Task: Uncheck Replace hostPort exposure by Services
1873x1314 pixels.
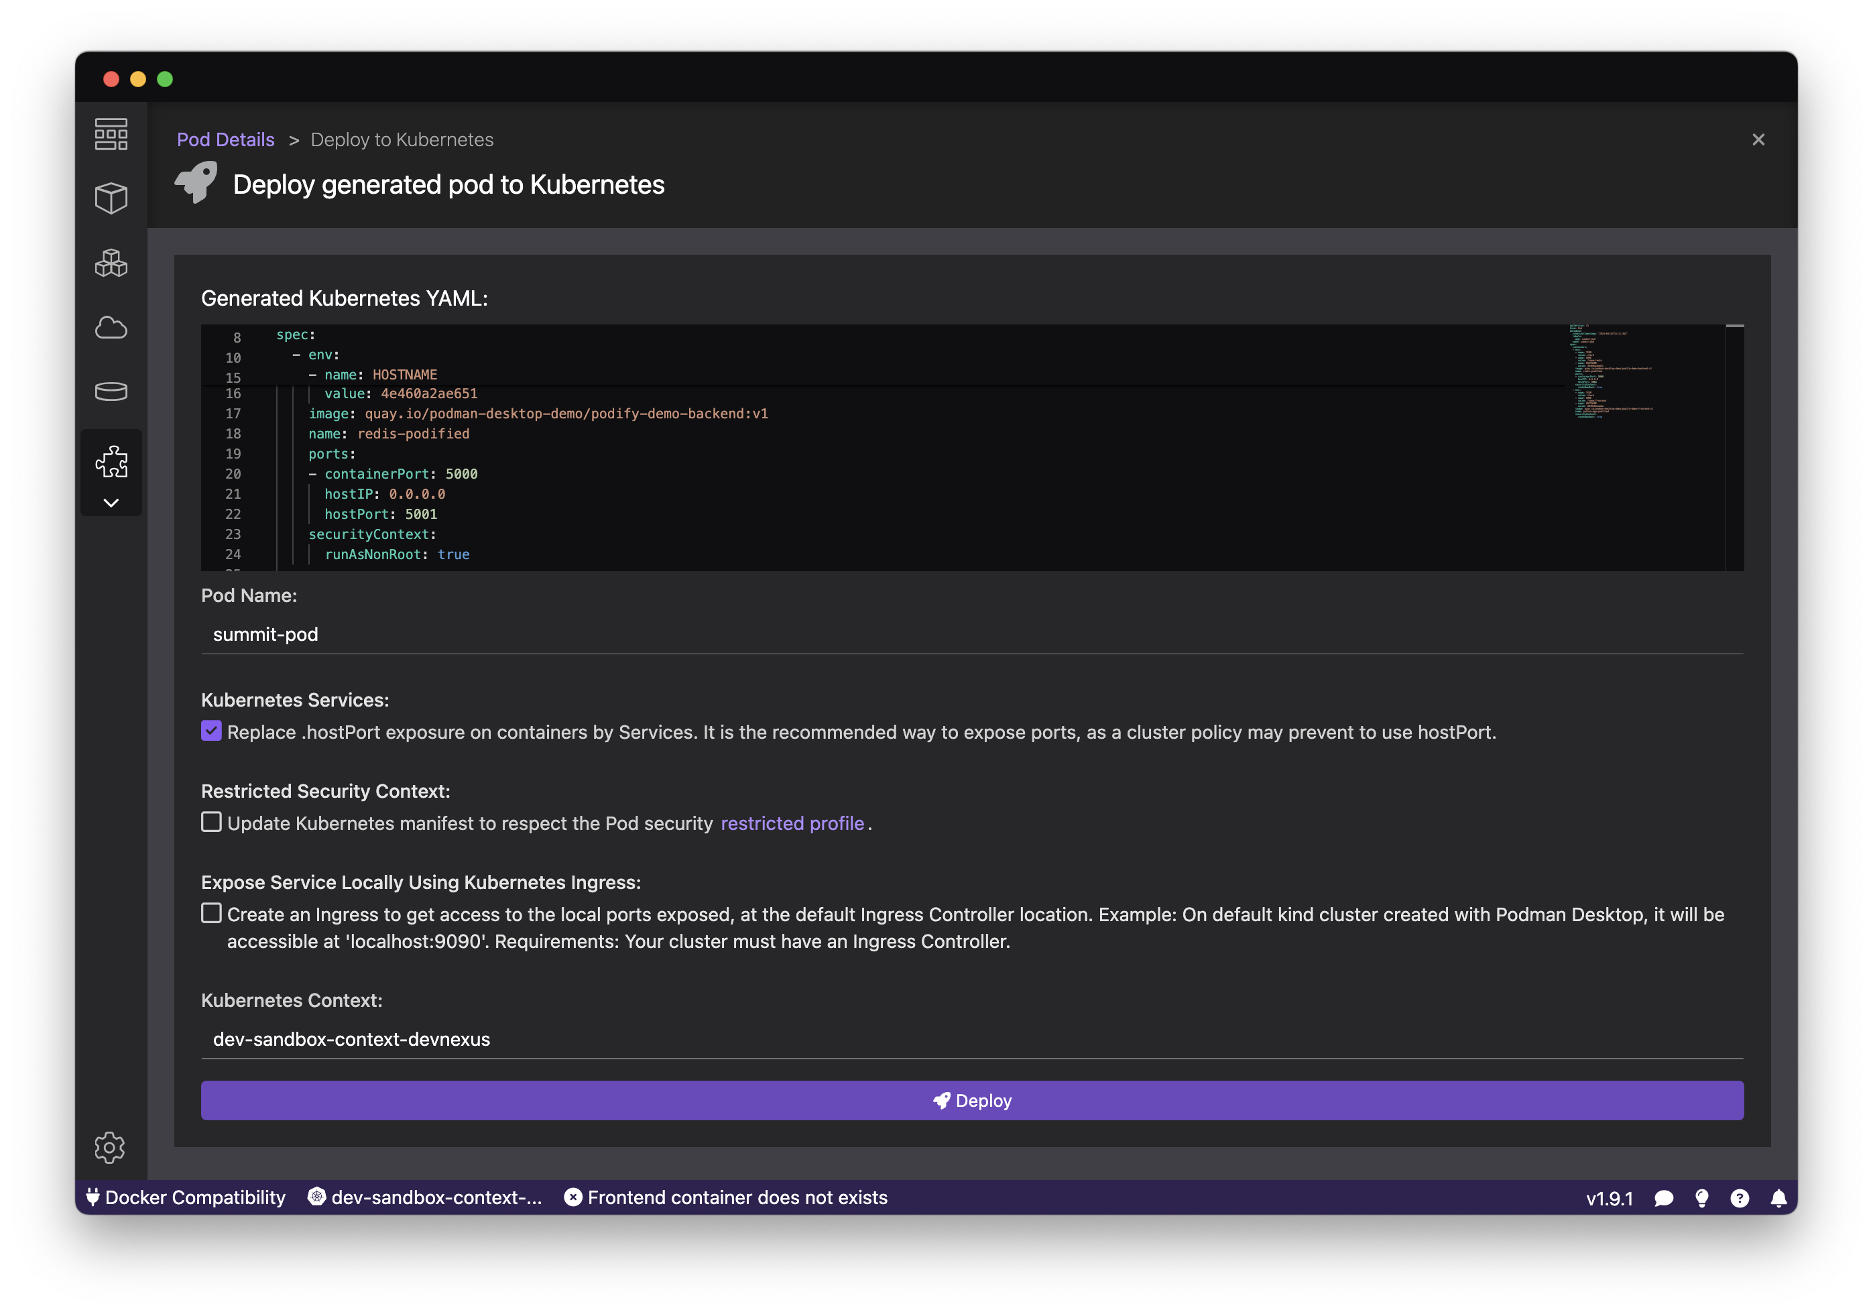Action: [x=211, y=731]
